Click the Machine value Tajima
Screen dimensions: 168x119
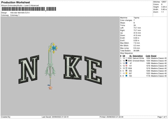coord(136,18)
